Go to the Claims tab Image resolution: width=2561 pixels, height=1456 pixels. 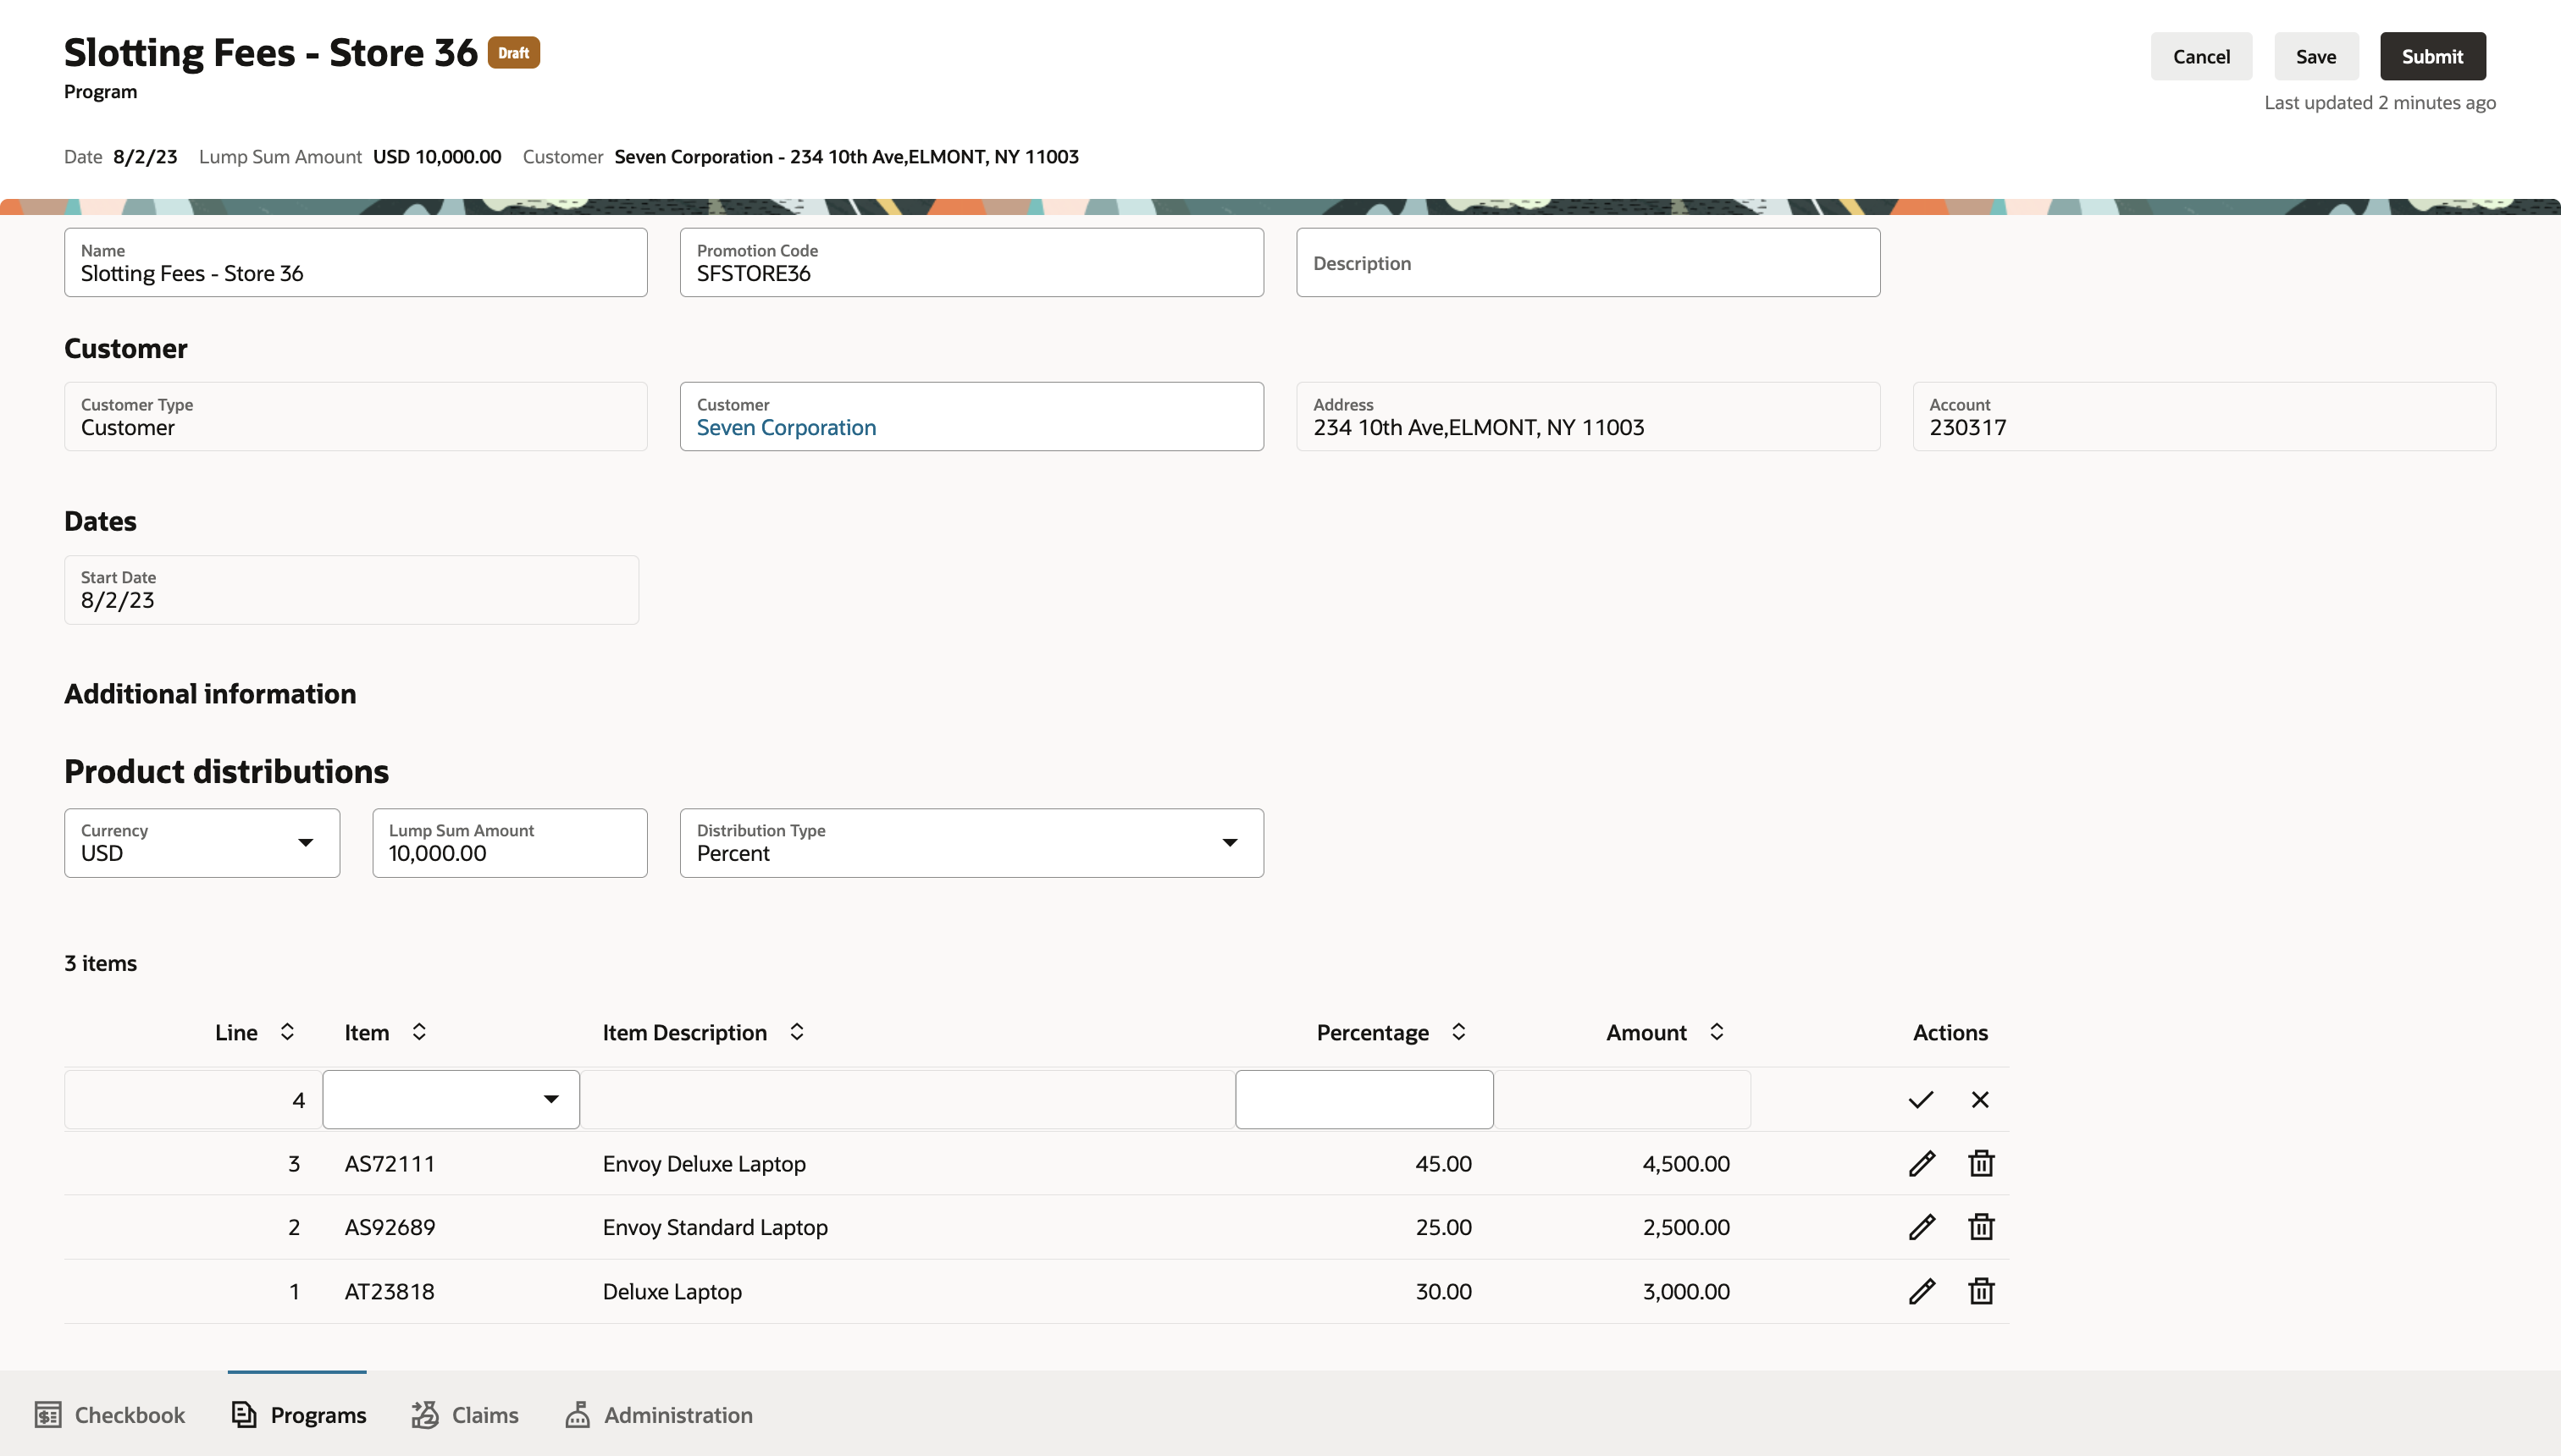[x=465, y=1414]
